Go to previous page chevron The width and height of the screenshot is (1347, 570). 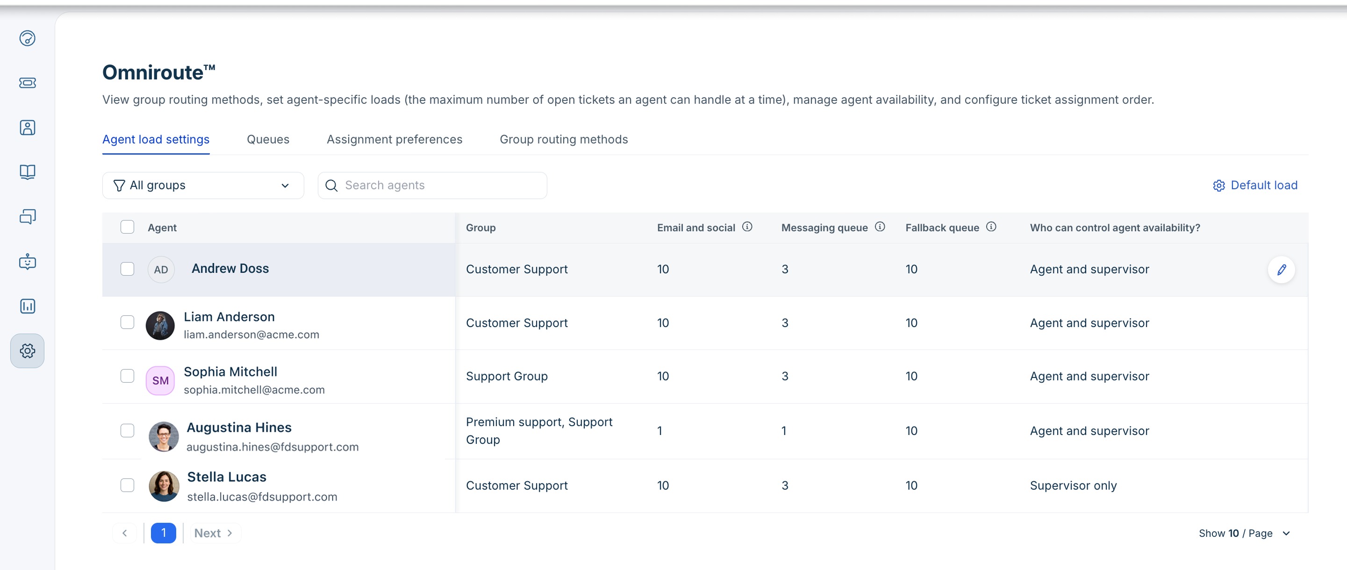pyautogui.click(x=124, y=533)
